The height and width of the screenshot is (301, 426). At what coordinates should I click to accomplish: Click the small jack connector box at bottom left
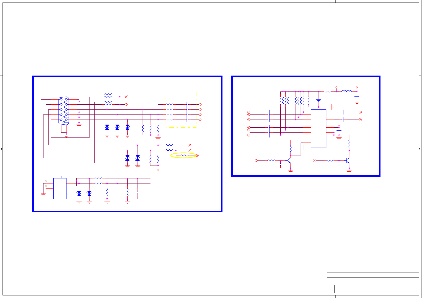click(60, 188)
